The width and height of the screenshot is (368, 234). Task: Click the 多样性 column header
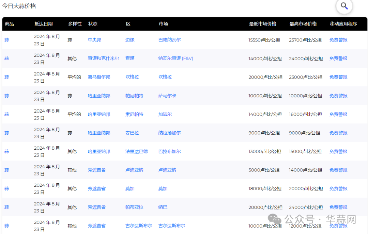[x=75, y=24]
